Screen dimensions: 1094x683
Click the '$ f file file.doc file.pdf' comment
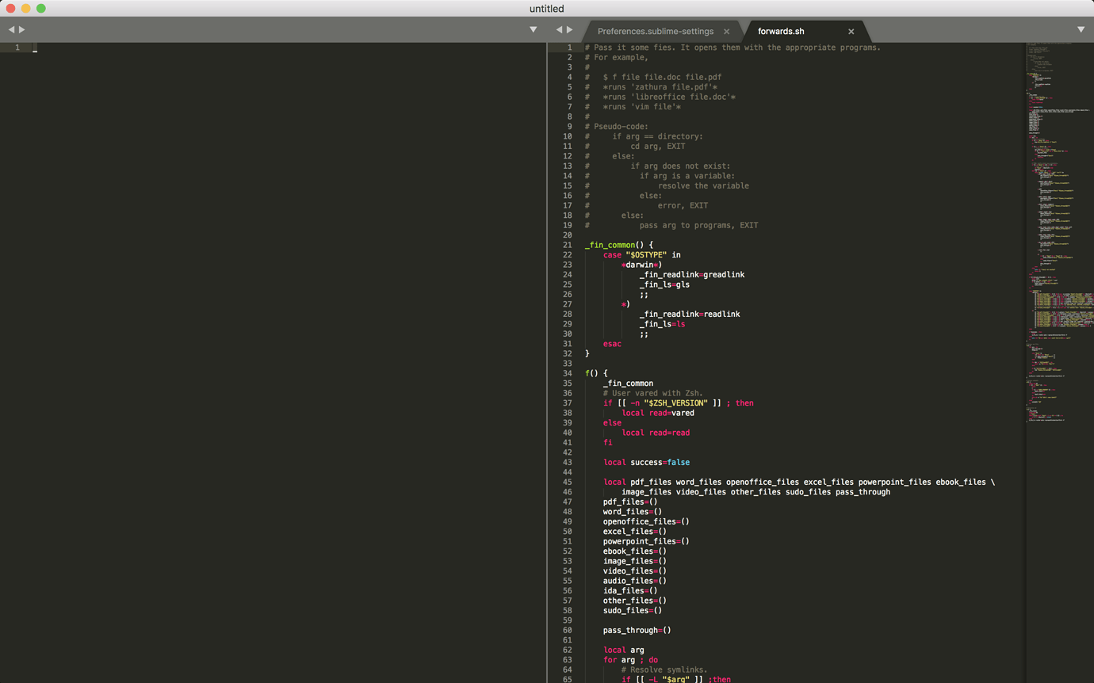point(662,78)
